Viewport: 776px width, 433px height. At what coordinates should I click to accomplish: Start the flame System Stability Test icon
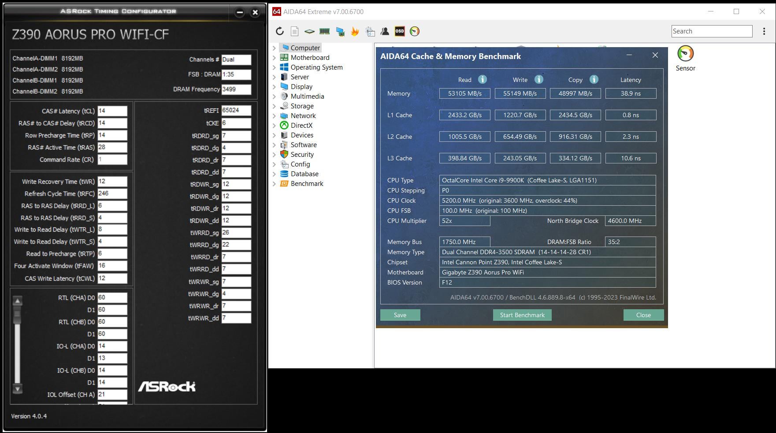coord(355,31)
